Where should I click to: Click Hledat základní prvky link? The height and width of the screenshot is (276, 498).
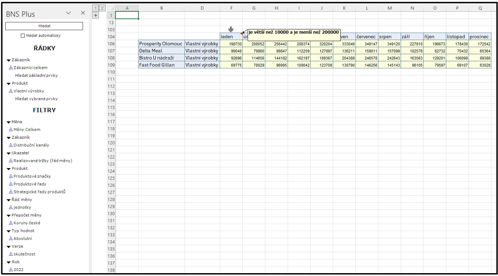[36, 75]
